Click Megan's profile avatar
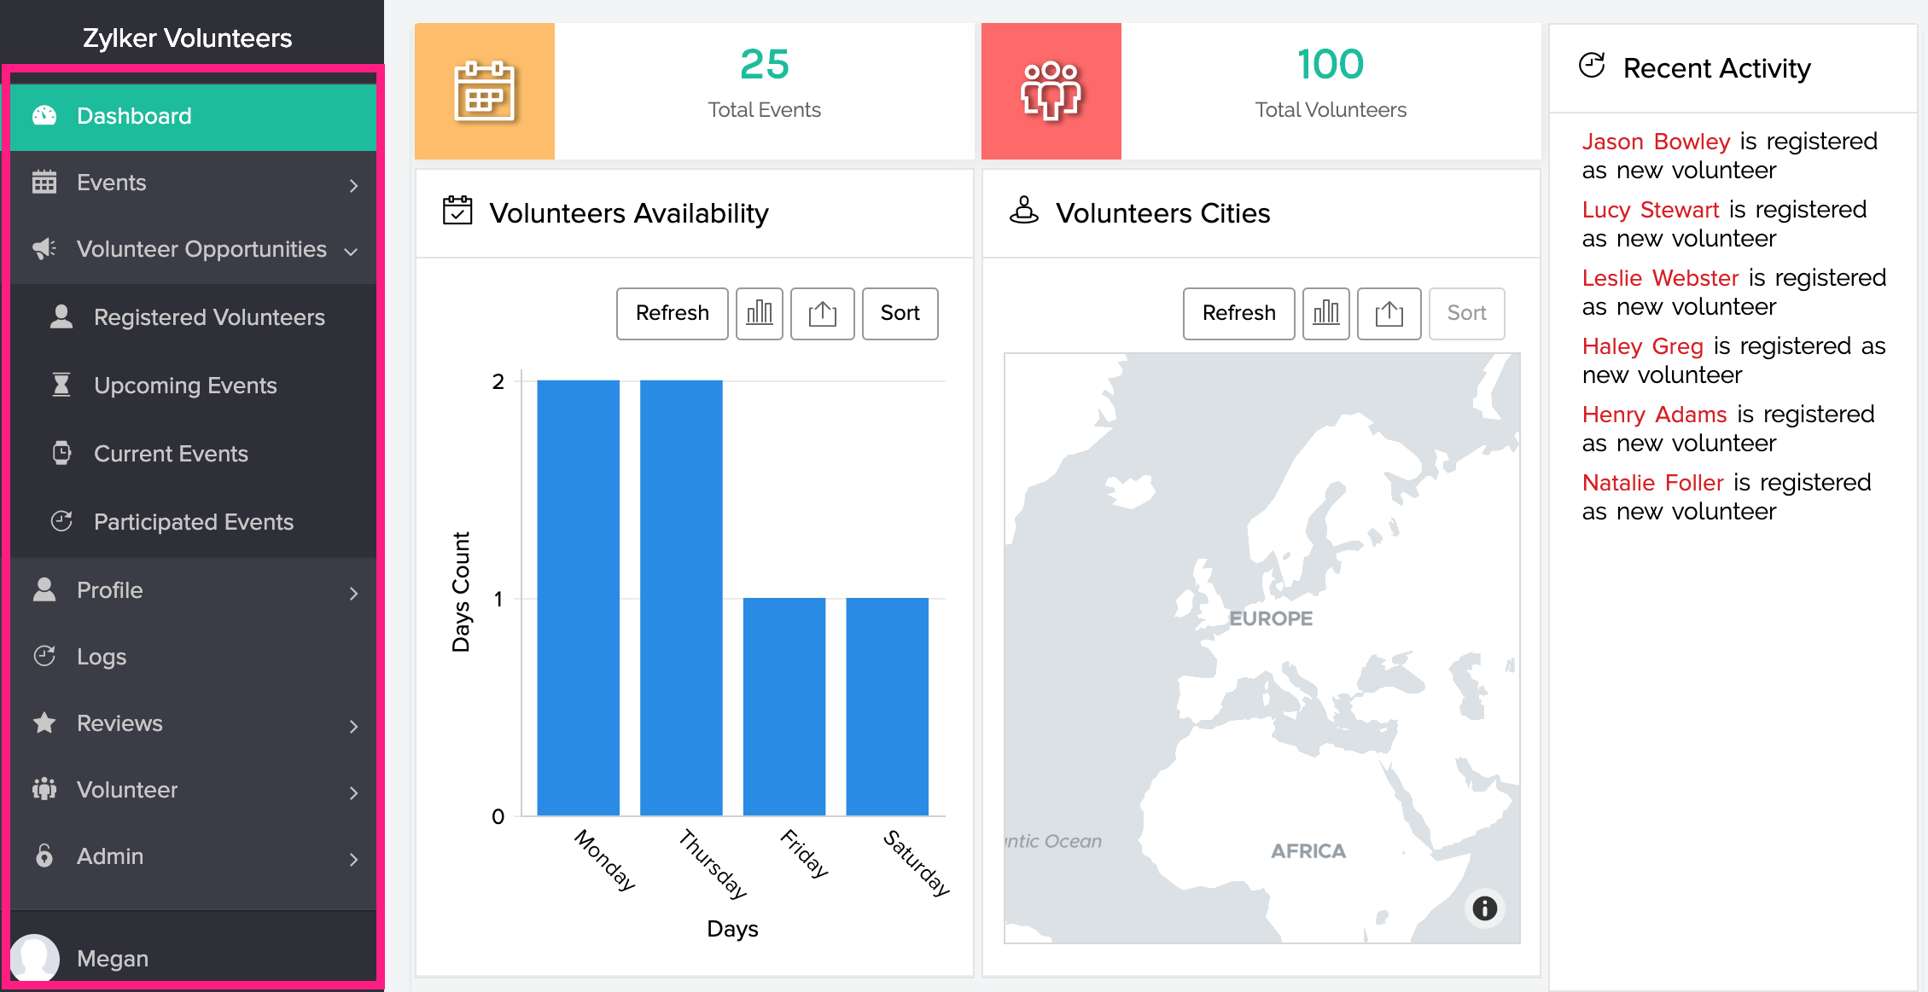This screenshot has width=1928, height=992. (x=35, y=958)
